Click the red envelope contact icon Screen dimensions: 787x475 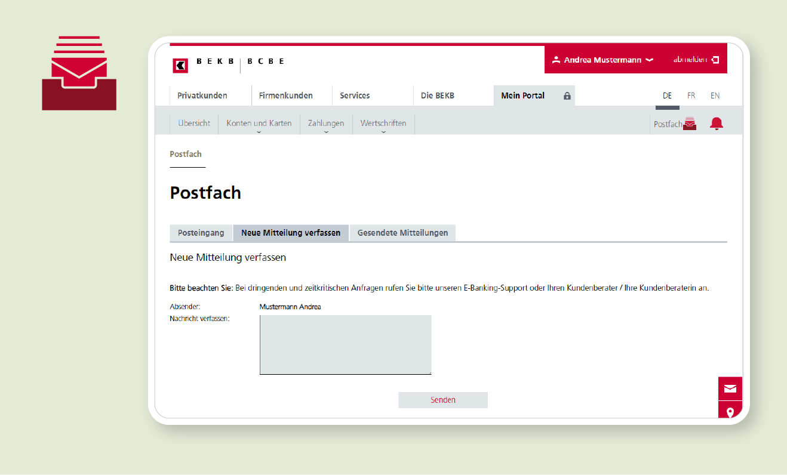[x=730, y=388]
